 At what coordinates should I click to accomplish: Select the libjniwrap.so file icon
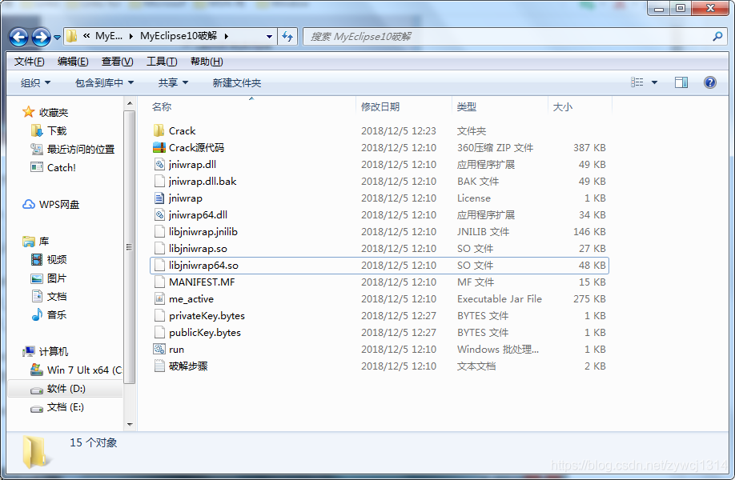[x=159, y=249]
